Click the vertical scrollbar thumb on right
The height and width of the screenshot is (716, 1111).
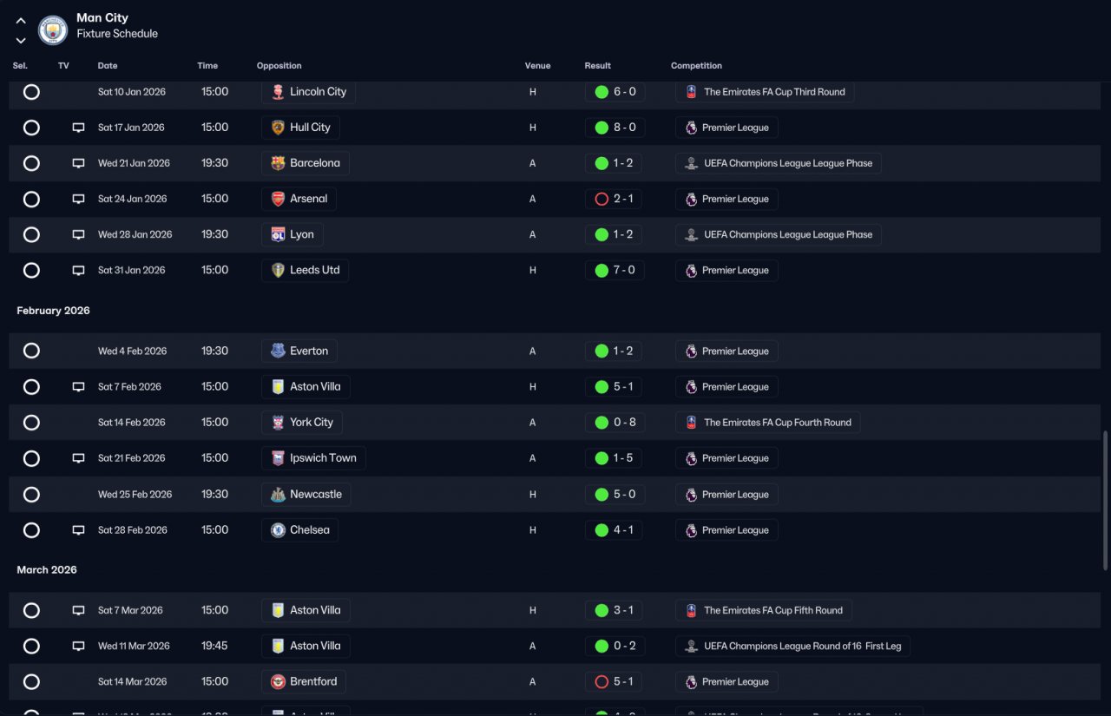pos(1105,500)
